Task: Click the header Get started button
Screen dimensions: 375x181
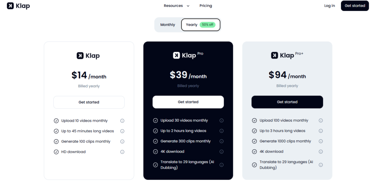Action: pyautogui.click(x=355, y=6)
